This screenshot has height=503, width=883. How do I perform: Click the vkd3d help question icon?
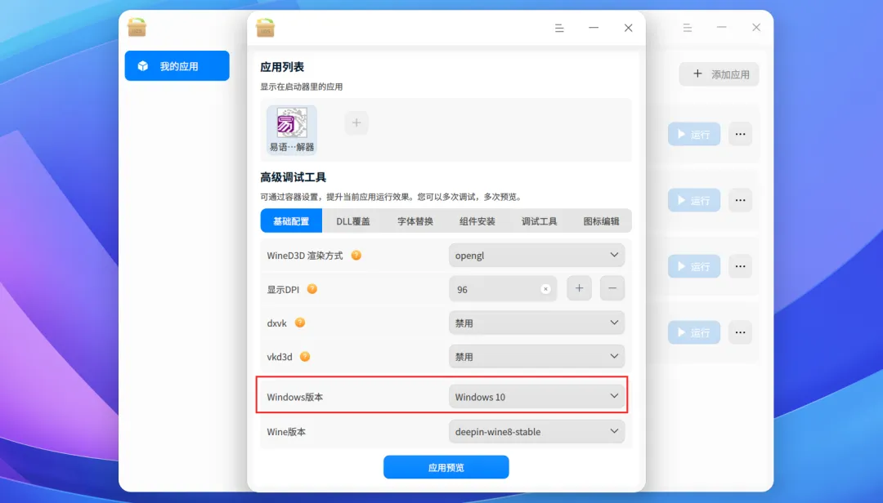point(305,356)
